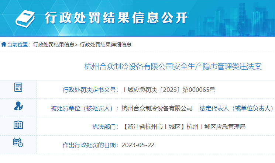Image resolution: width=275 pixels, height=163 pixels.
Task: Click the building icon beside 执法部门
Action: 18,125
